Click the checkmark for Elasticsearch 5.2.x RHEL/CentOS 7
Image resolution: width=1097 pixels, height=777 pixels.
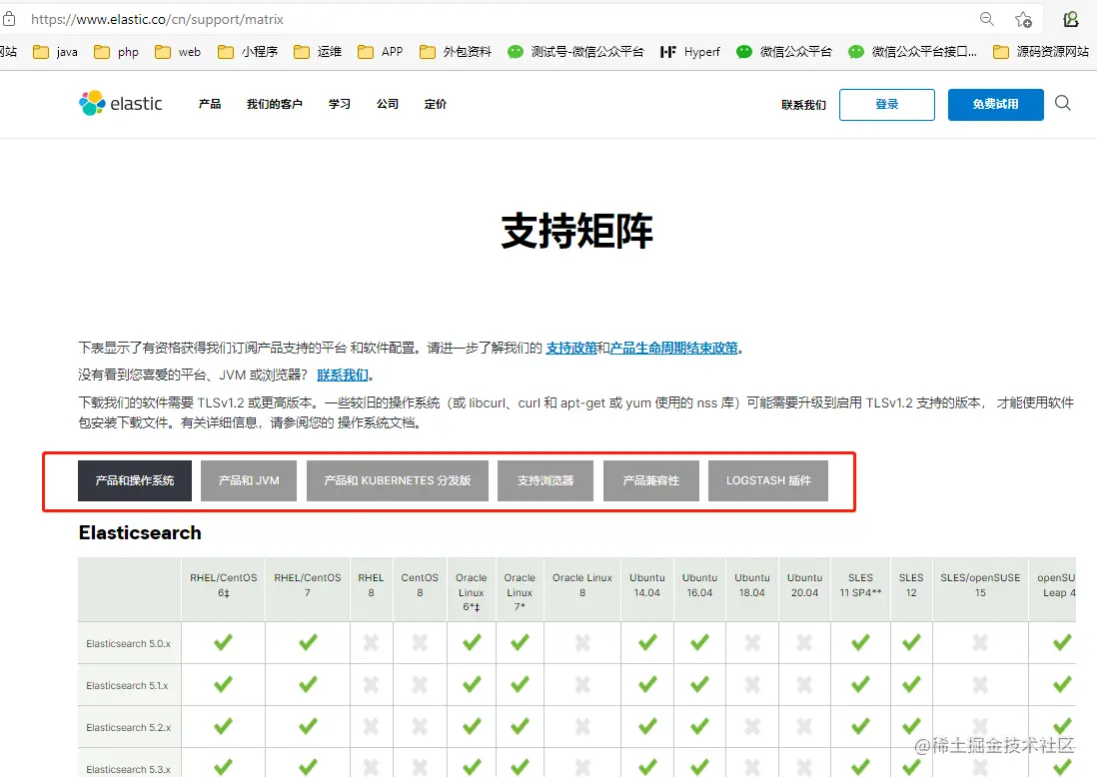(308, 726)
